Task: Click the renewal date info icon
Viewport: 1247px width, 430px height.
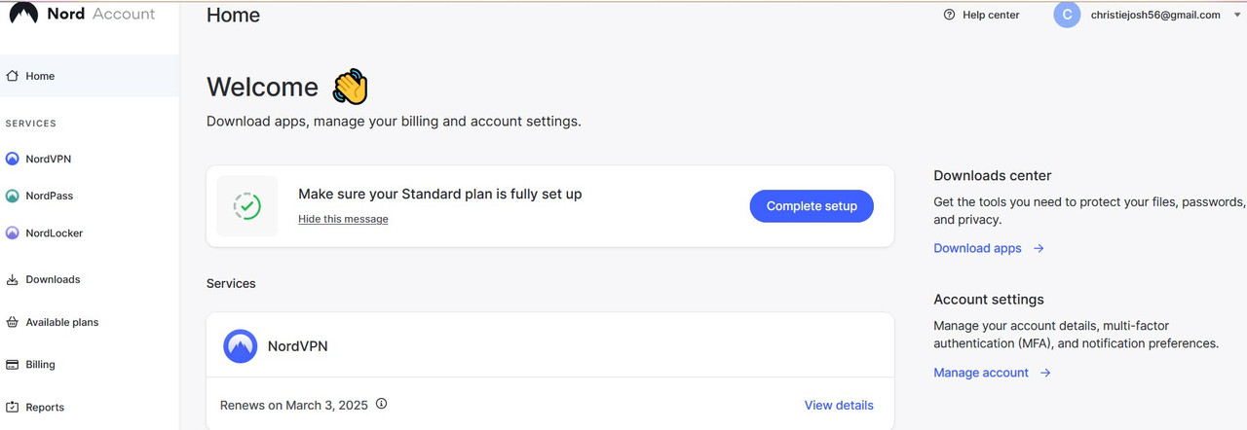Action: (x=381, y=404)
